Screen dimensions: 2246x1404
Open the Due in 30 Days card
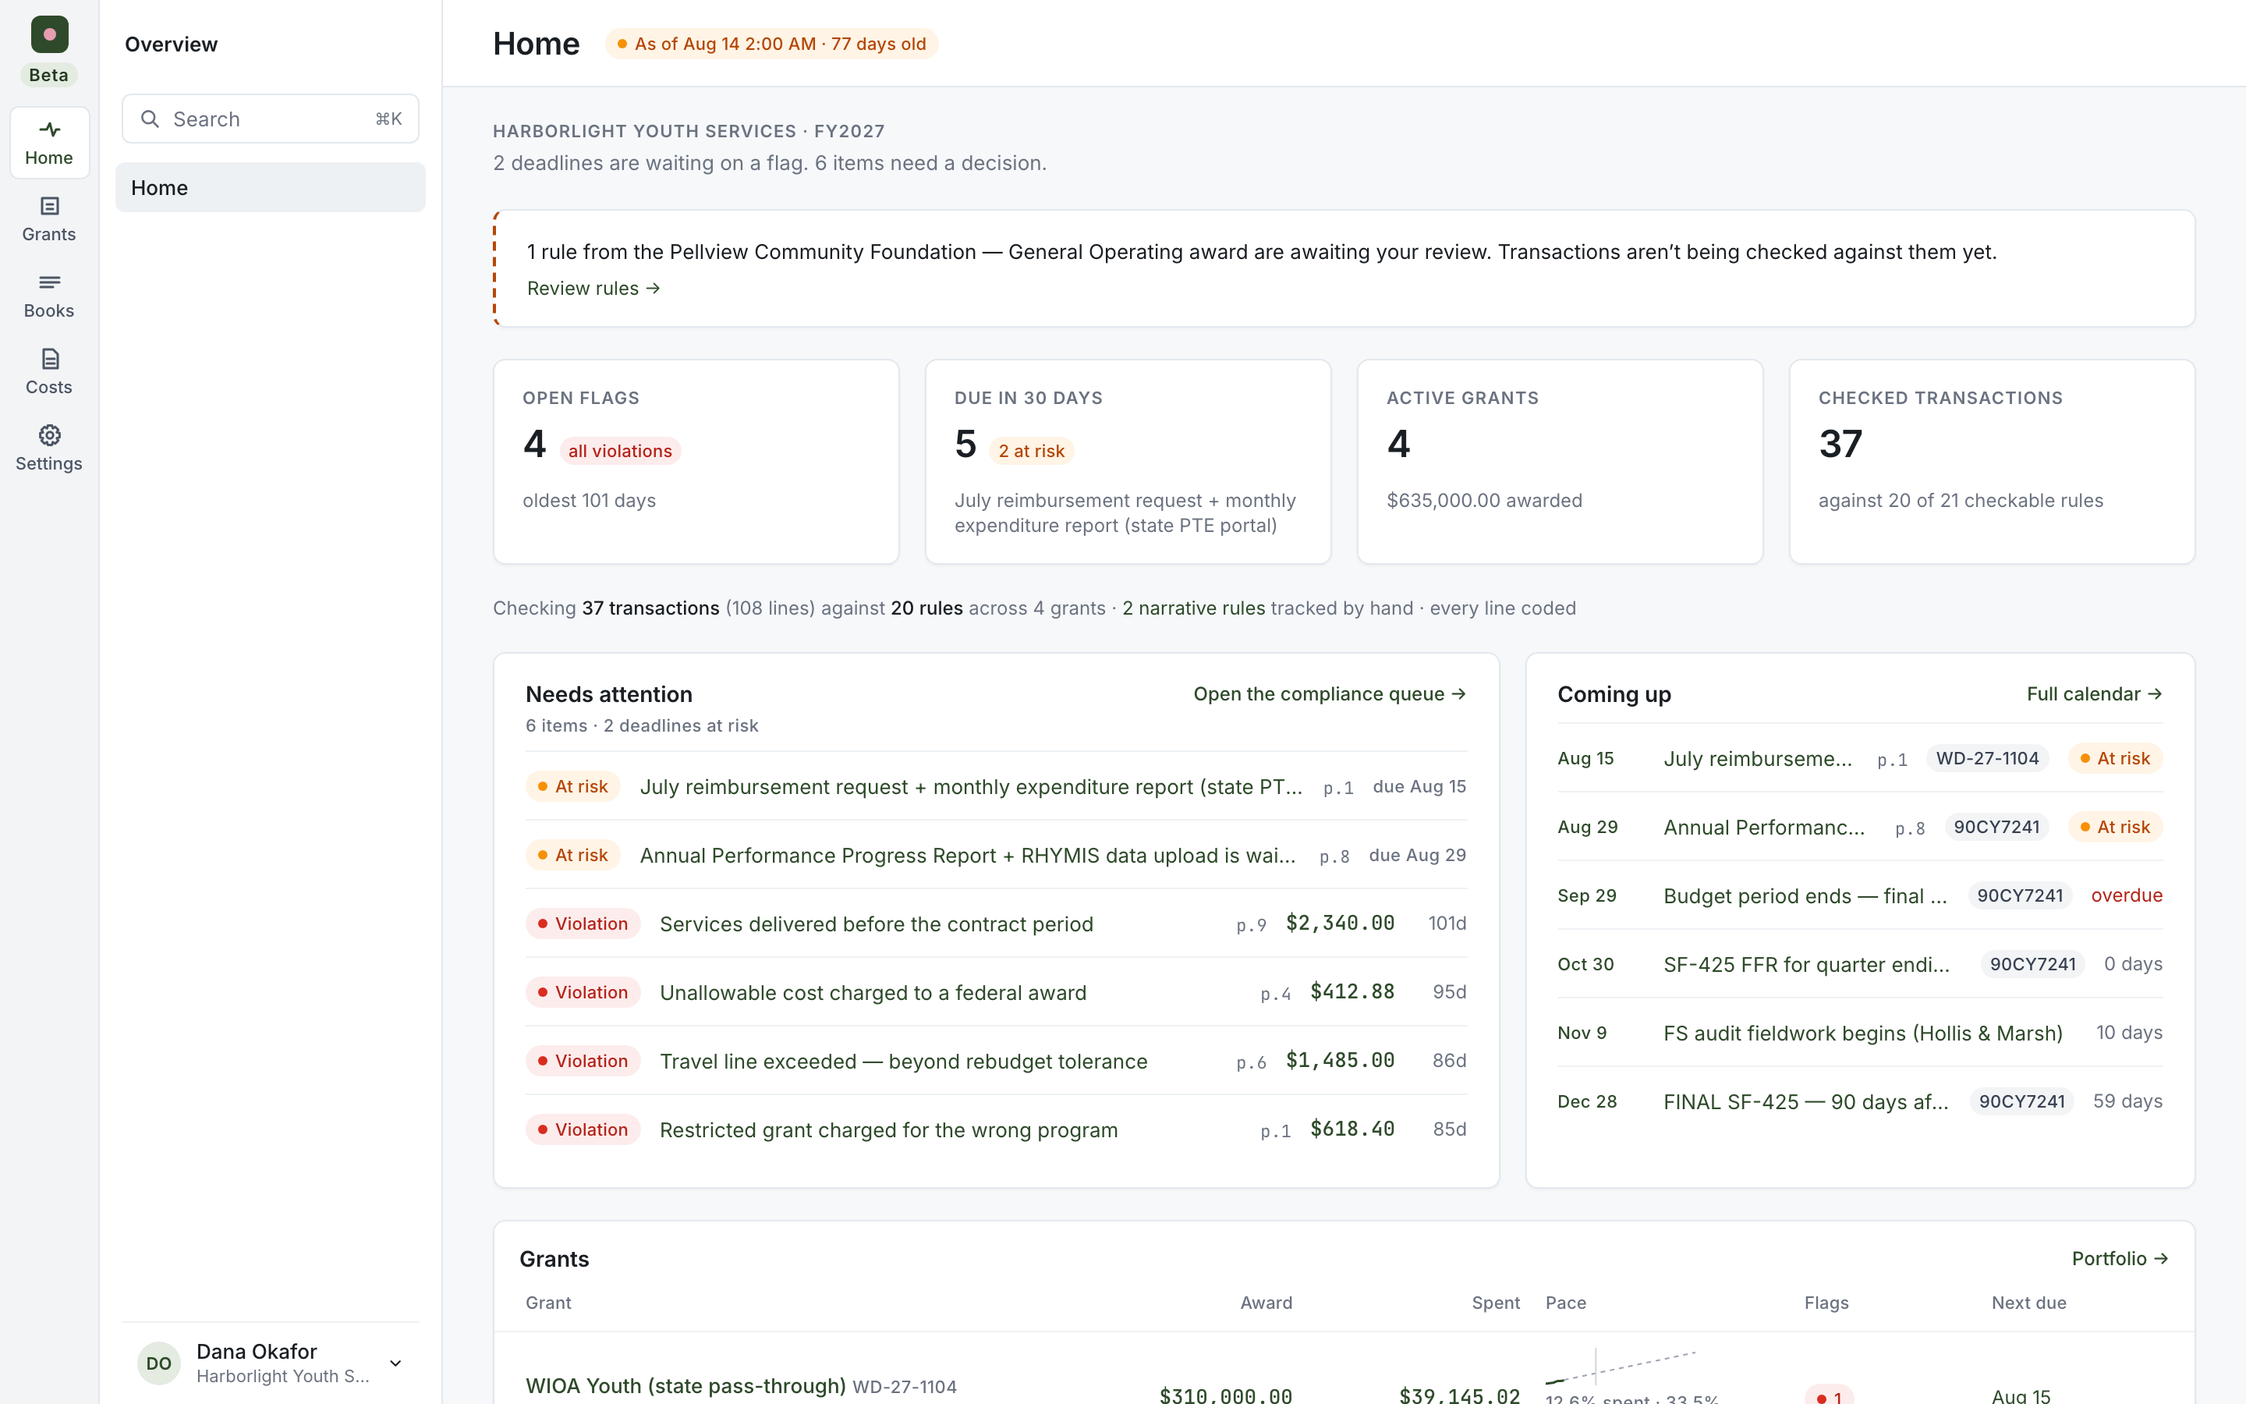1128,462
